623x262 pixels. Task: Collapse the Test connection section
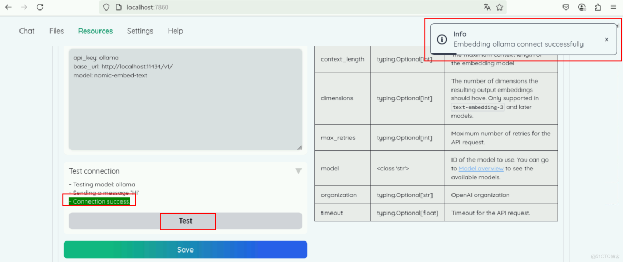(298, 171)
